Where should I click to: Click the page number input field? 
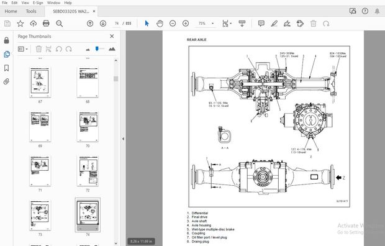(117, 24)
